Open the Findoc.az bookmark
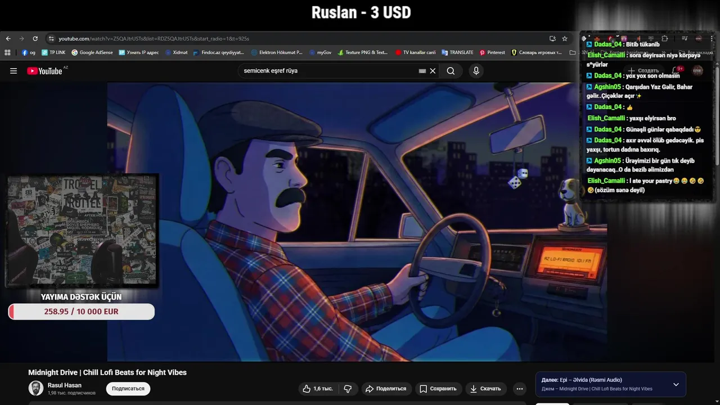This screenshot has width=720, height=405. (x=218, y=52)
